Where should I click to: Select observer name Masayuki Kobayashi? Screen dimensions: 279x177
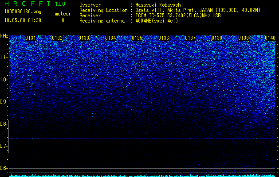(x=159, y=5)
